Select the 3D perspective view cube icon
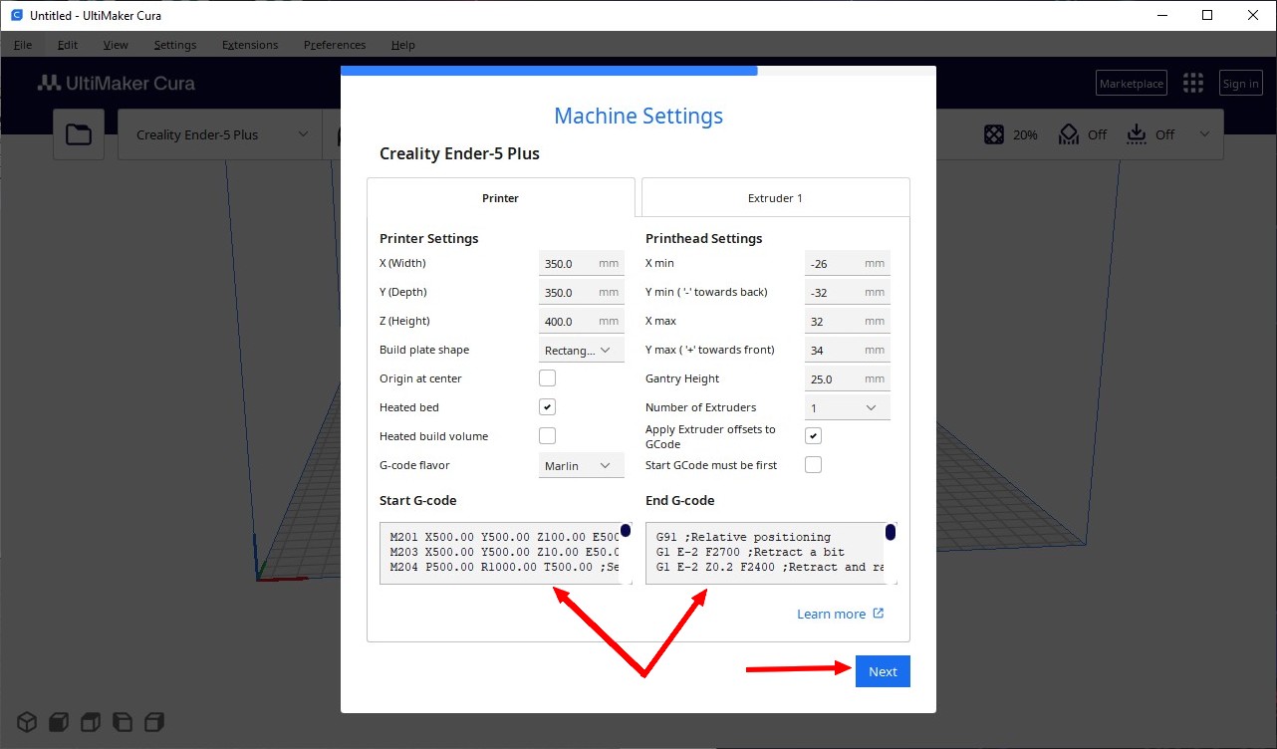 click(26, 721)
